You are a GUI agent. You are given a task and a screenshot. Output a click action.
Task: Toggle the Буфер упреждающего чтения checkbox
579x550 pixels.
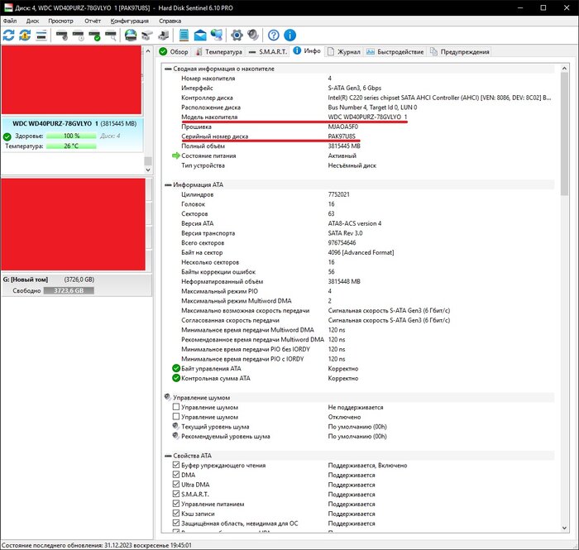point(176,465)
